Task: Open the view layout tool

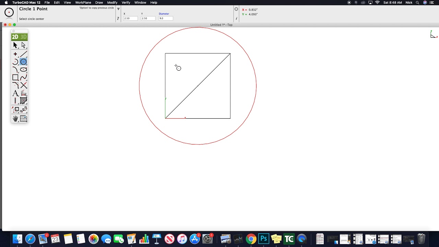Action: (23, 119)
